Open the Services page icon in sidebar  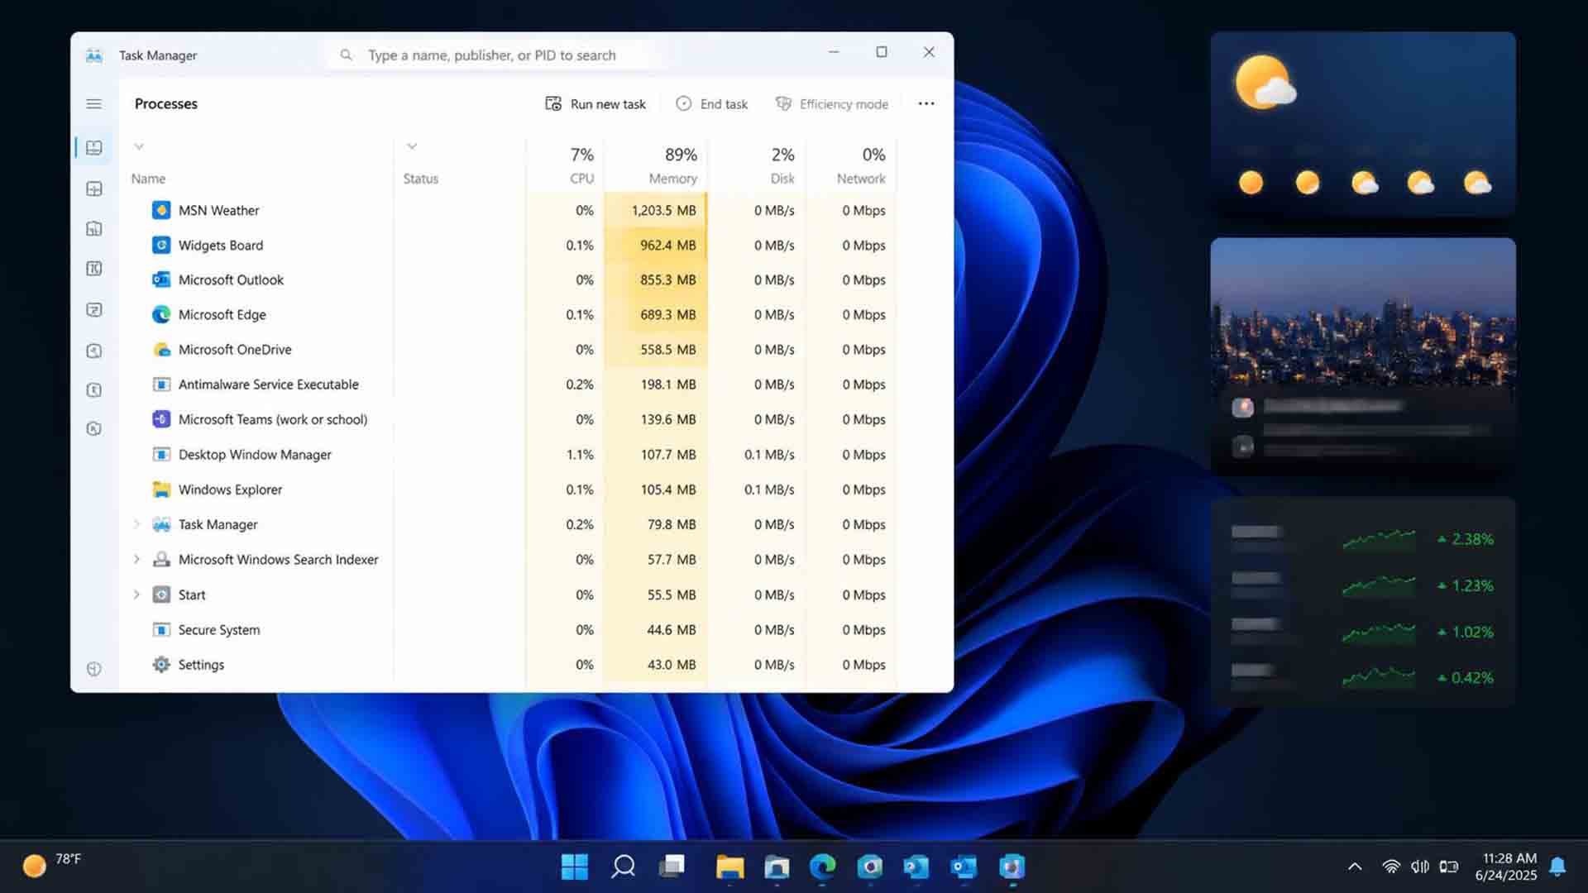[93, 389]
